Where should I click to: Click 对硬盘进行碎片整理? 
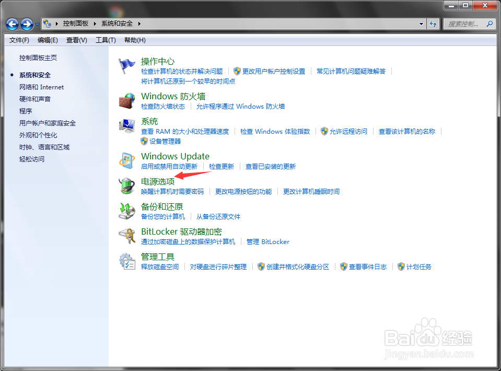218,267
